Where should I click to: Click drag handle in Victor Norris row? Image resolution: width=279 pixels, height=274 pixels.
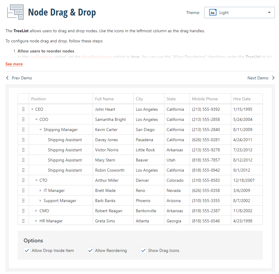[x=23, y=150]
